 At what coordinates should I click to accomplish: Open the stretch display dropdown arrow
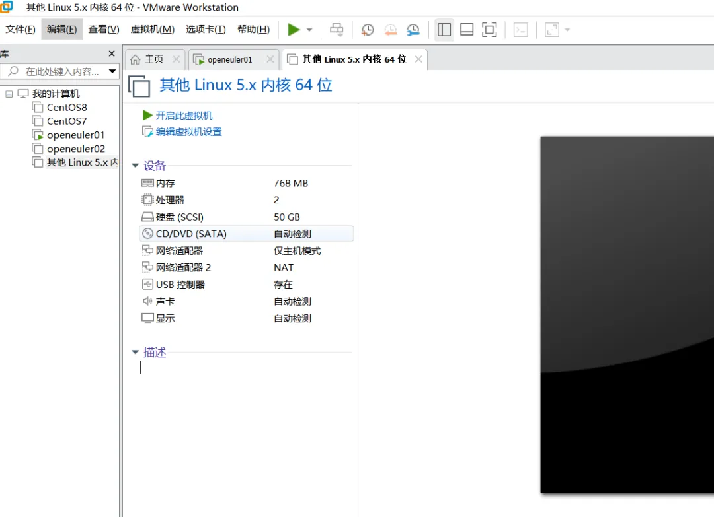tap(567, 30)
